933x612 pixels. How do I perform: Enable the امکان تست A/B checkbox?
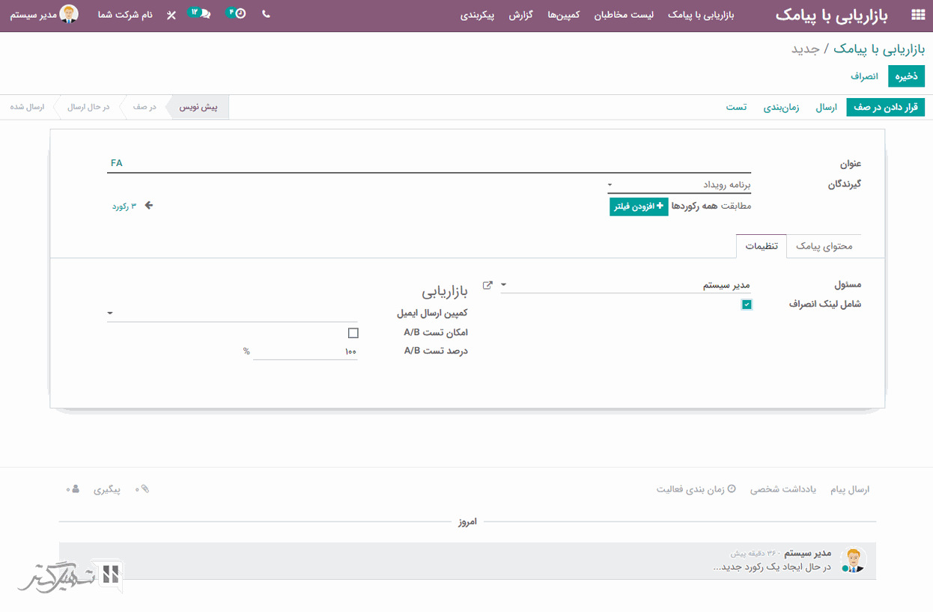pyautogui.click(x=353, y=333)
